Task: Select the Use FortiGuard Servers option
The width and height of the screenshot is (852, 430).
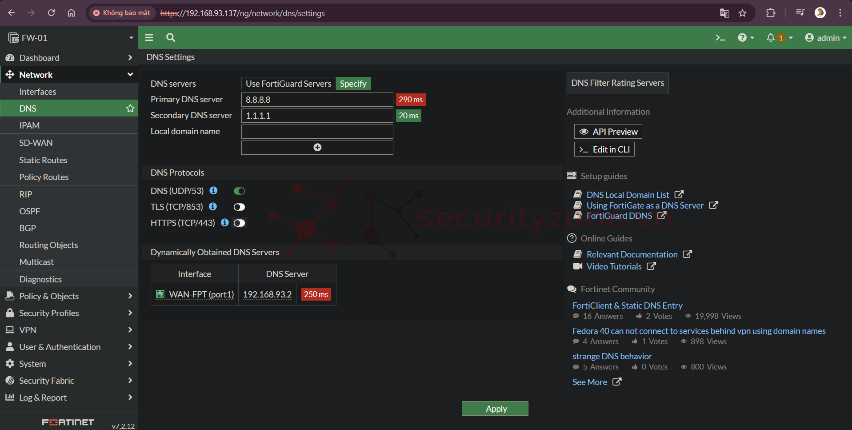Action: (x=288, y=84)
